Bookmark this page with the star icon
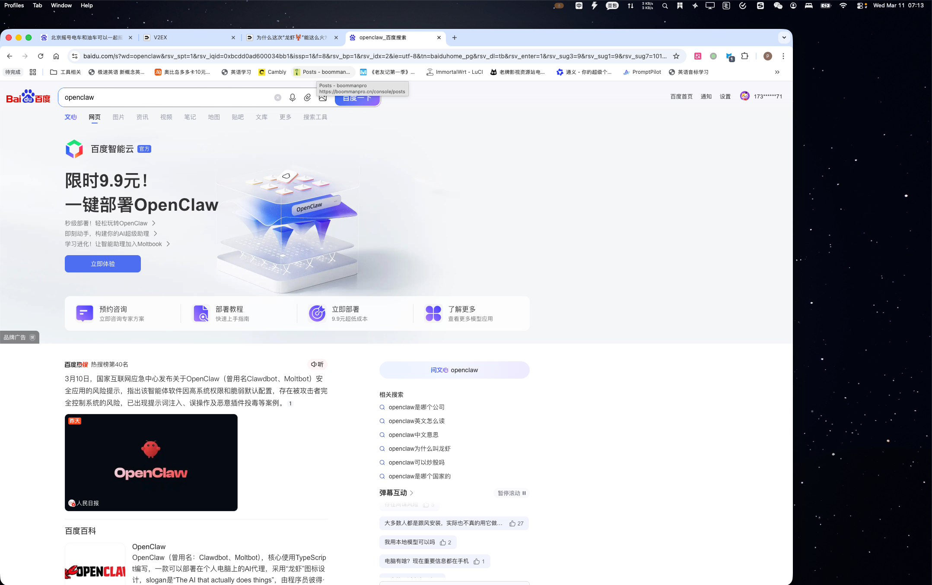Image resolution: width=932 pixels, height=585 pixels. tap(676, 56)
